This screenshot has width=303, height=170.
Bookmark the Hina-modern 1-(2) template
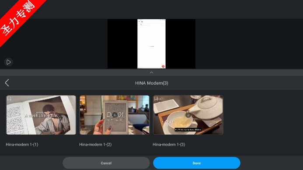click(x=83, y=99)
